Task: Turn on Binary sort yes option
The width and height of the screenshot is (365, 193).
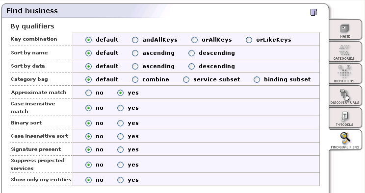Action: coord(120,123)
